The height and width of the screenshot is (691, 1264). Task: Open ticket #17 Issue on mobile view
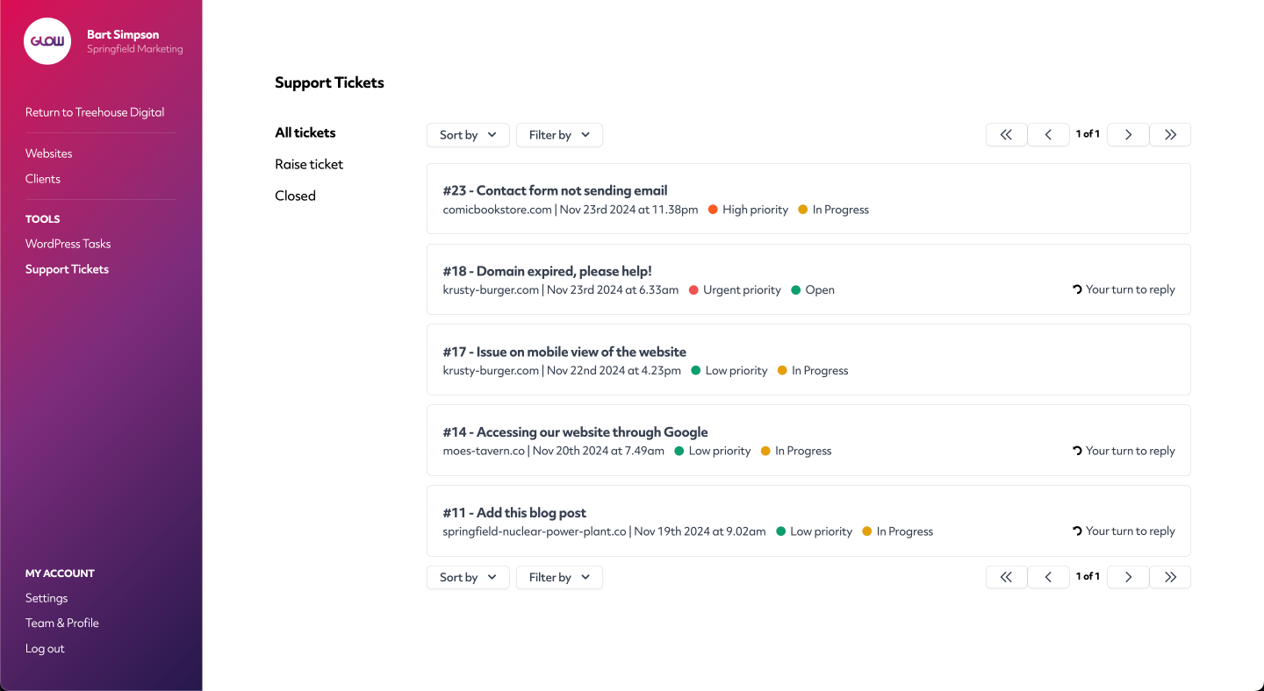pos(808,360)
